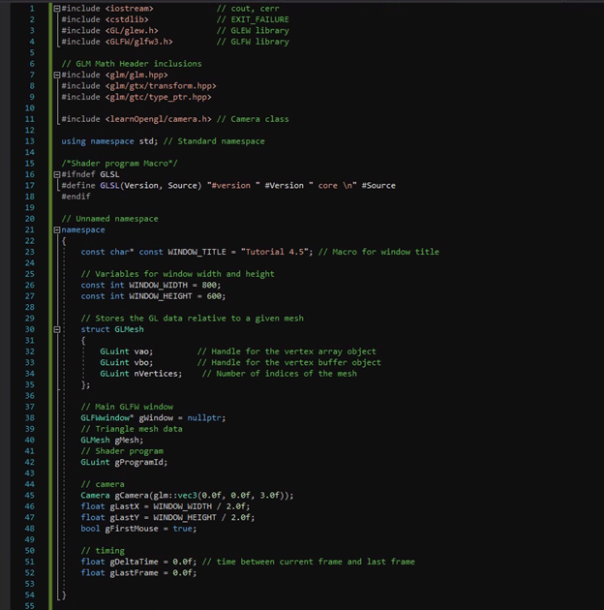Click the gLastX variable name
604x610 pixels.
(x=125, y=506)
